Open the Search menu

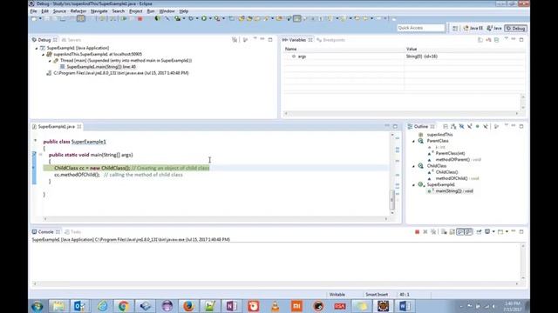pos(119,11)
